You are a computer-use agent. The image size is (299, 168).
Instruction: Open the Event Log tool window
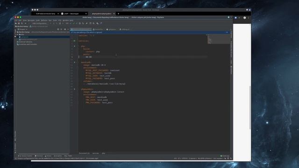tap(225, 156)
